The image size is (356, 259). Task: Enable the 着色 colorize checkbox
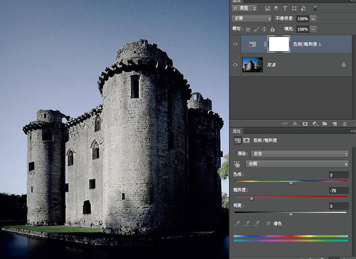(268, 223)
